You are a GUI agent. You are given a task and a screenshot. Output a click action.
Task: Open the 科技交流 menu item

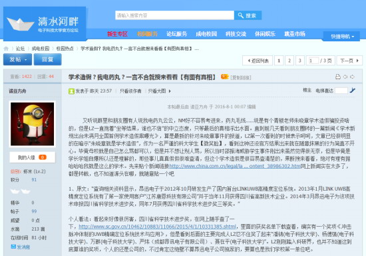236,34
